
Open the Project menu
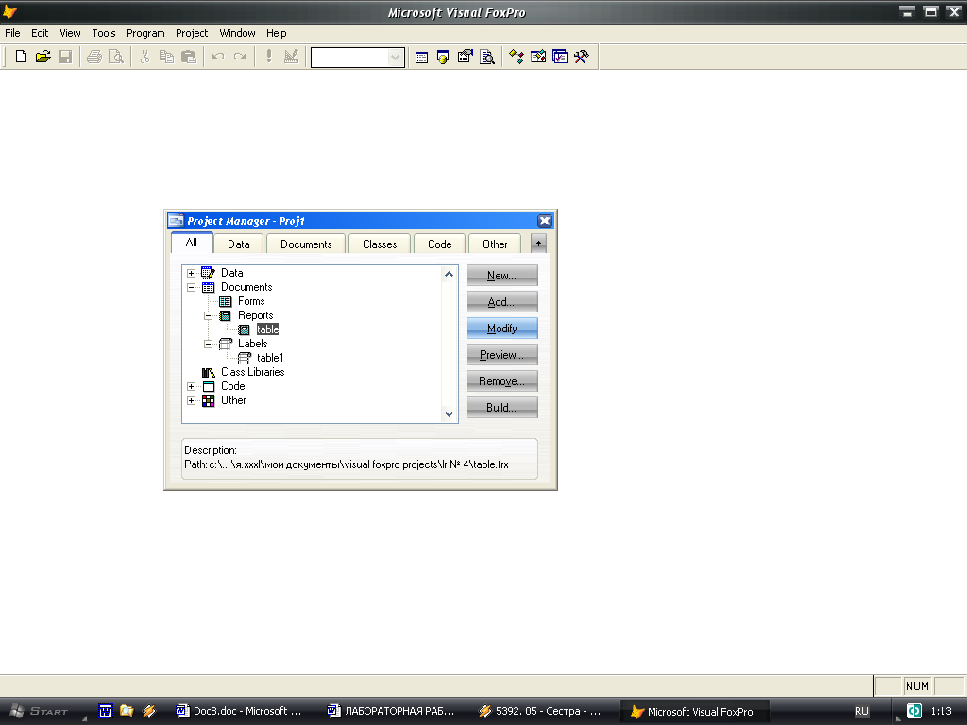(x=191, y=33)
